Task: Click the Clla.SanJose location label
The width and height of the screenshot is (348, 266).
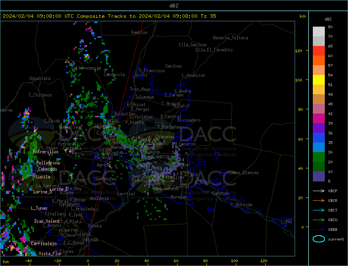Action: (193, 45)
